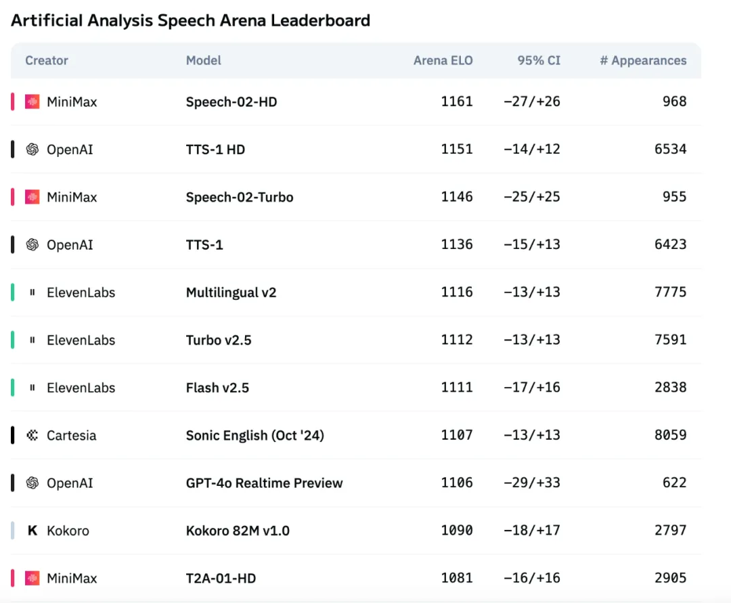Click the Kokoro K logo icon

tap(32, 531)
